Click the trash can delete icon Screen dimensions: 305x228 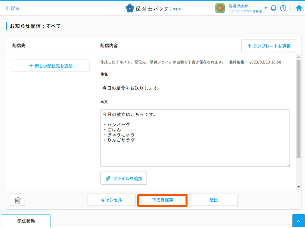click(x=17, y=200)
